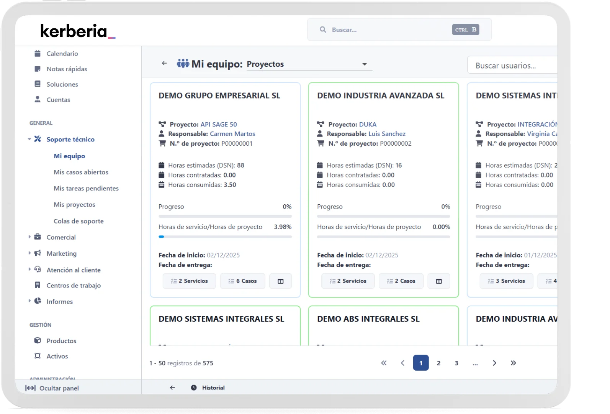Select current page 1 button
This screenshot has height=414, width=610.
(x=421, y=363)
